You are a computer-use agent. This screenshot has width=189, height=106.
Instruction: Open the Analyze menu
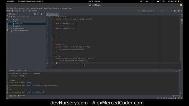coord(33,8)
